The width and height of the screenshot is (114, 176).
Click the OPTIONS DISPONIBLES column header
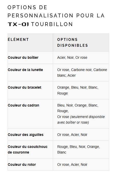(x=73, y=42)
